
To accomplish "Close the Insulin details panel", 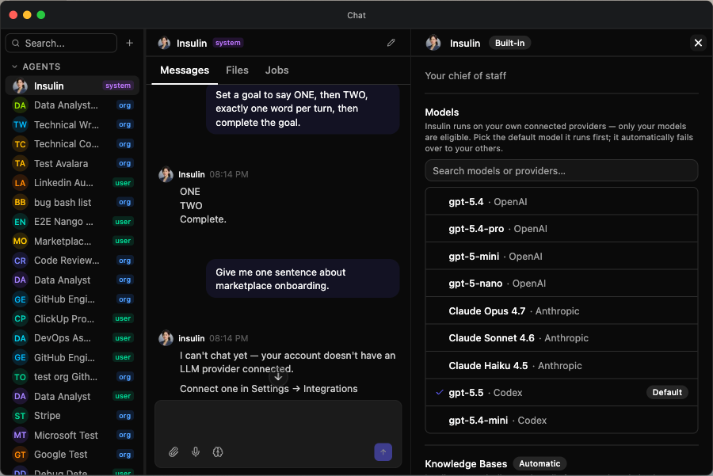I will pos(698,43).
